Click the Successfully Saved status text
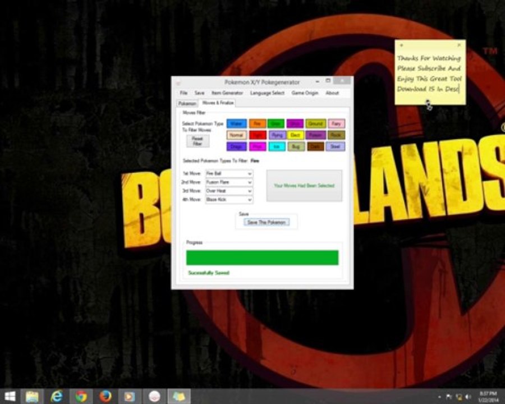The width and height of the screenshot is (505, 404). 209,273
